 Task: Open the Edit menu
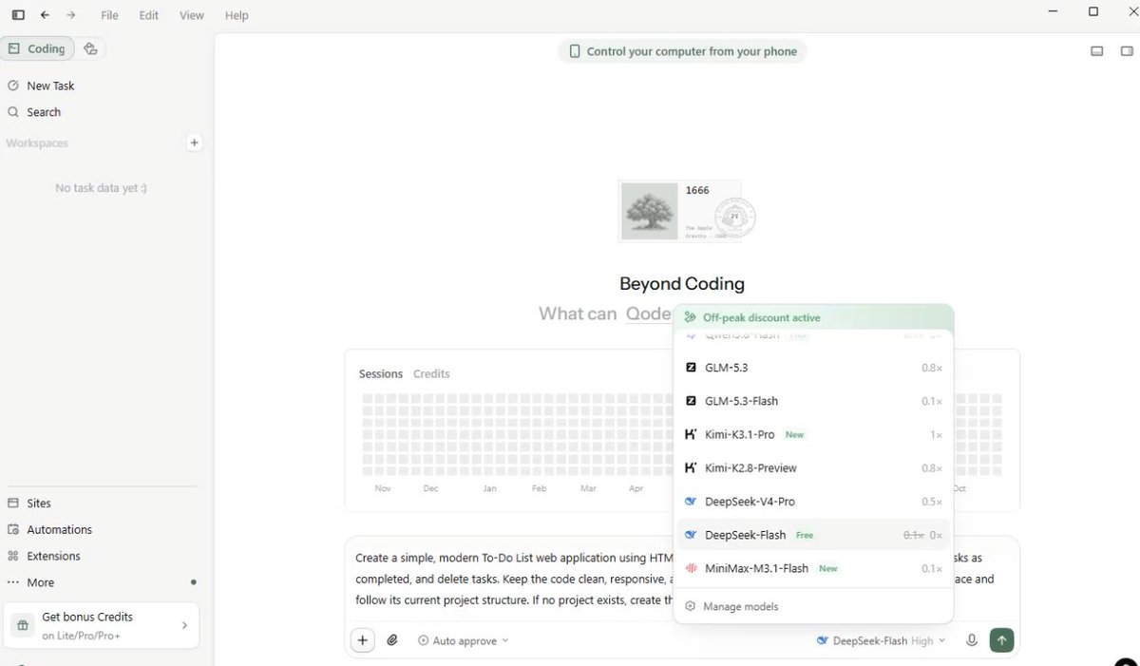[x=149, y=15]
